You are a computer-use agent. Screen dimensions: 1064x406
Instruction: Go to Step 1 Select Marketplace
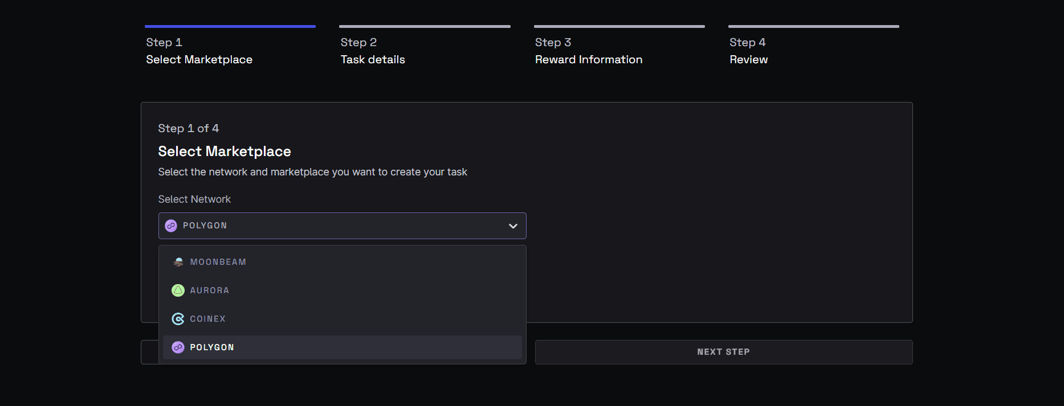point(230,46)
